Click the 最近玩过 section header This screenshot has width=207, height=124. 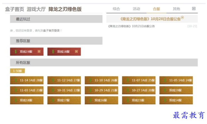pyautogui.click(x=56, y=19)
